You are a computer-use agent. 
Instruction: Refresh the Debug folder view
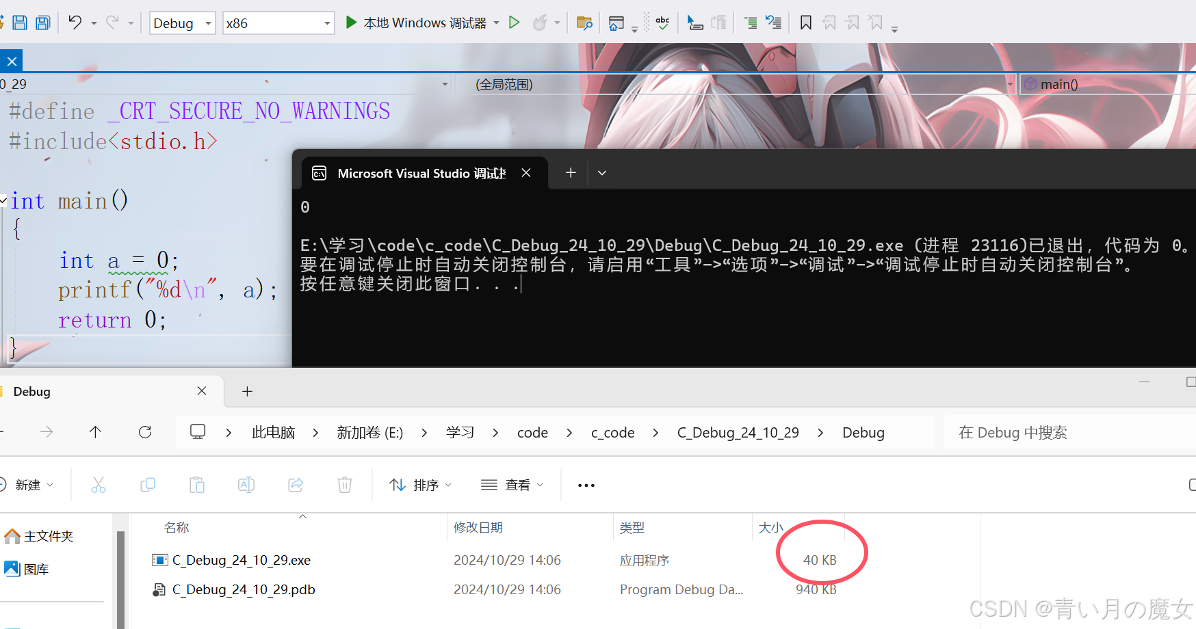pos(145,432)
